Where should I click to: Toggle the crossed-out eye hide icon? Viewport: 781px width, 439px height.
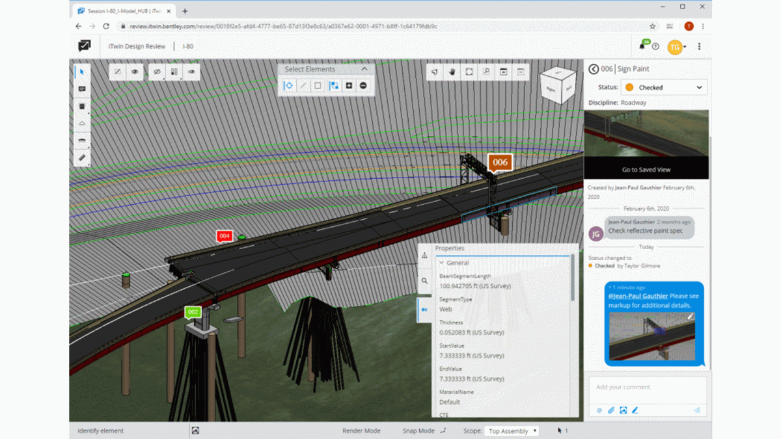click(x=157, y=72)
